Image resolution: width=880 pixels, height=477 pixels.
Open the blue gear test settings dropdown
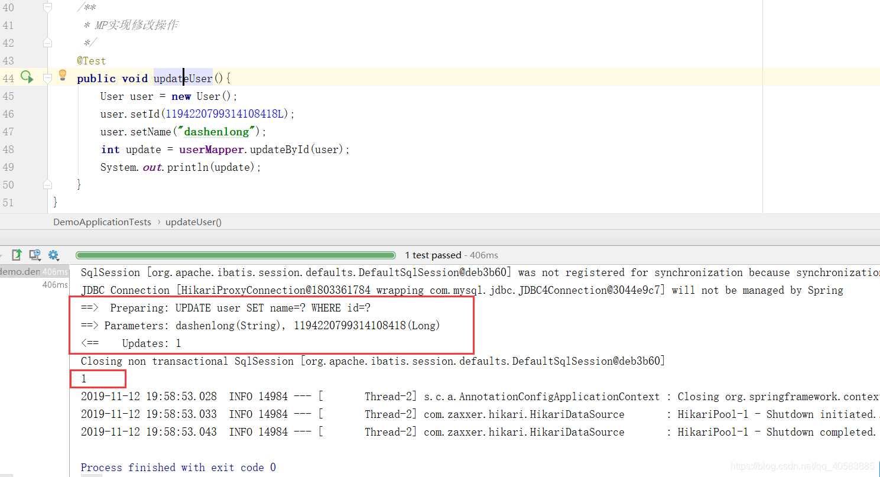(54, 255)
